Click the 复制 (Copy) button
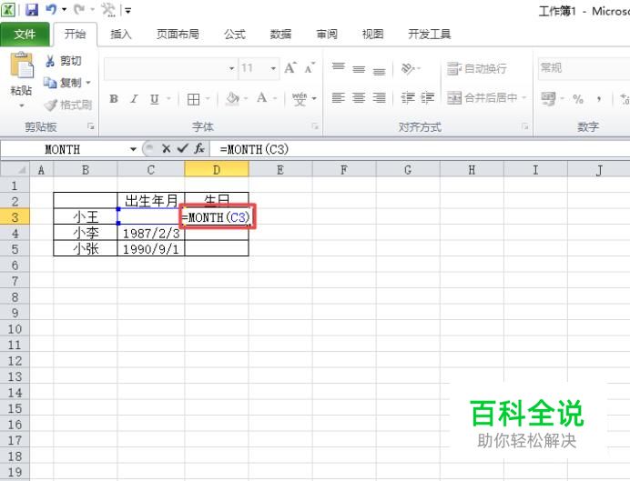This screenshot has width=630, height=481. coord(63,83)
